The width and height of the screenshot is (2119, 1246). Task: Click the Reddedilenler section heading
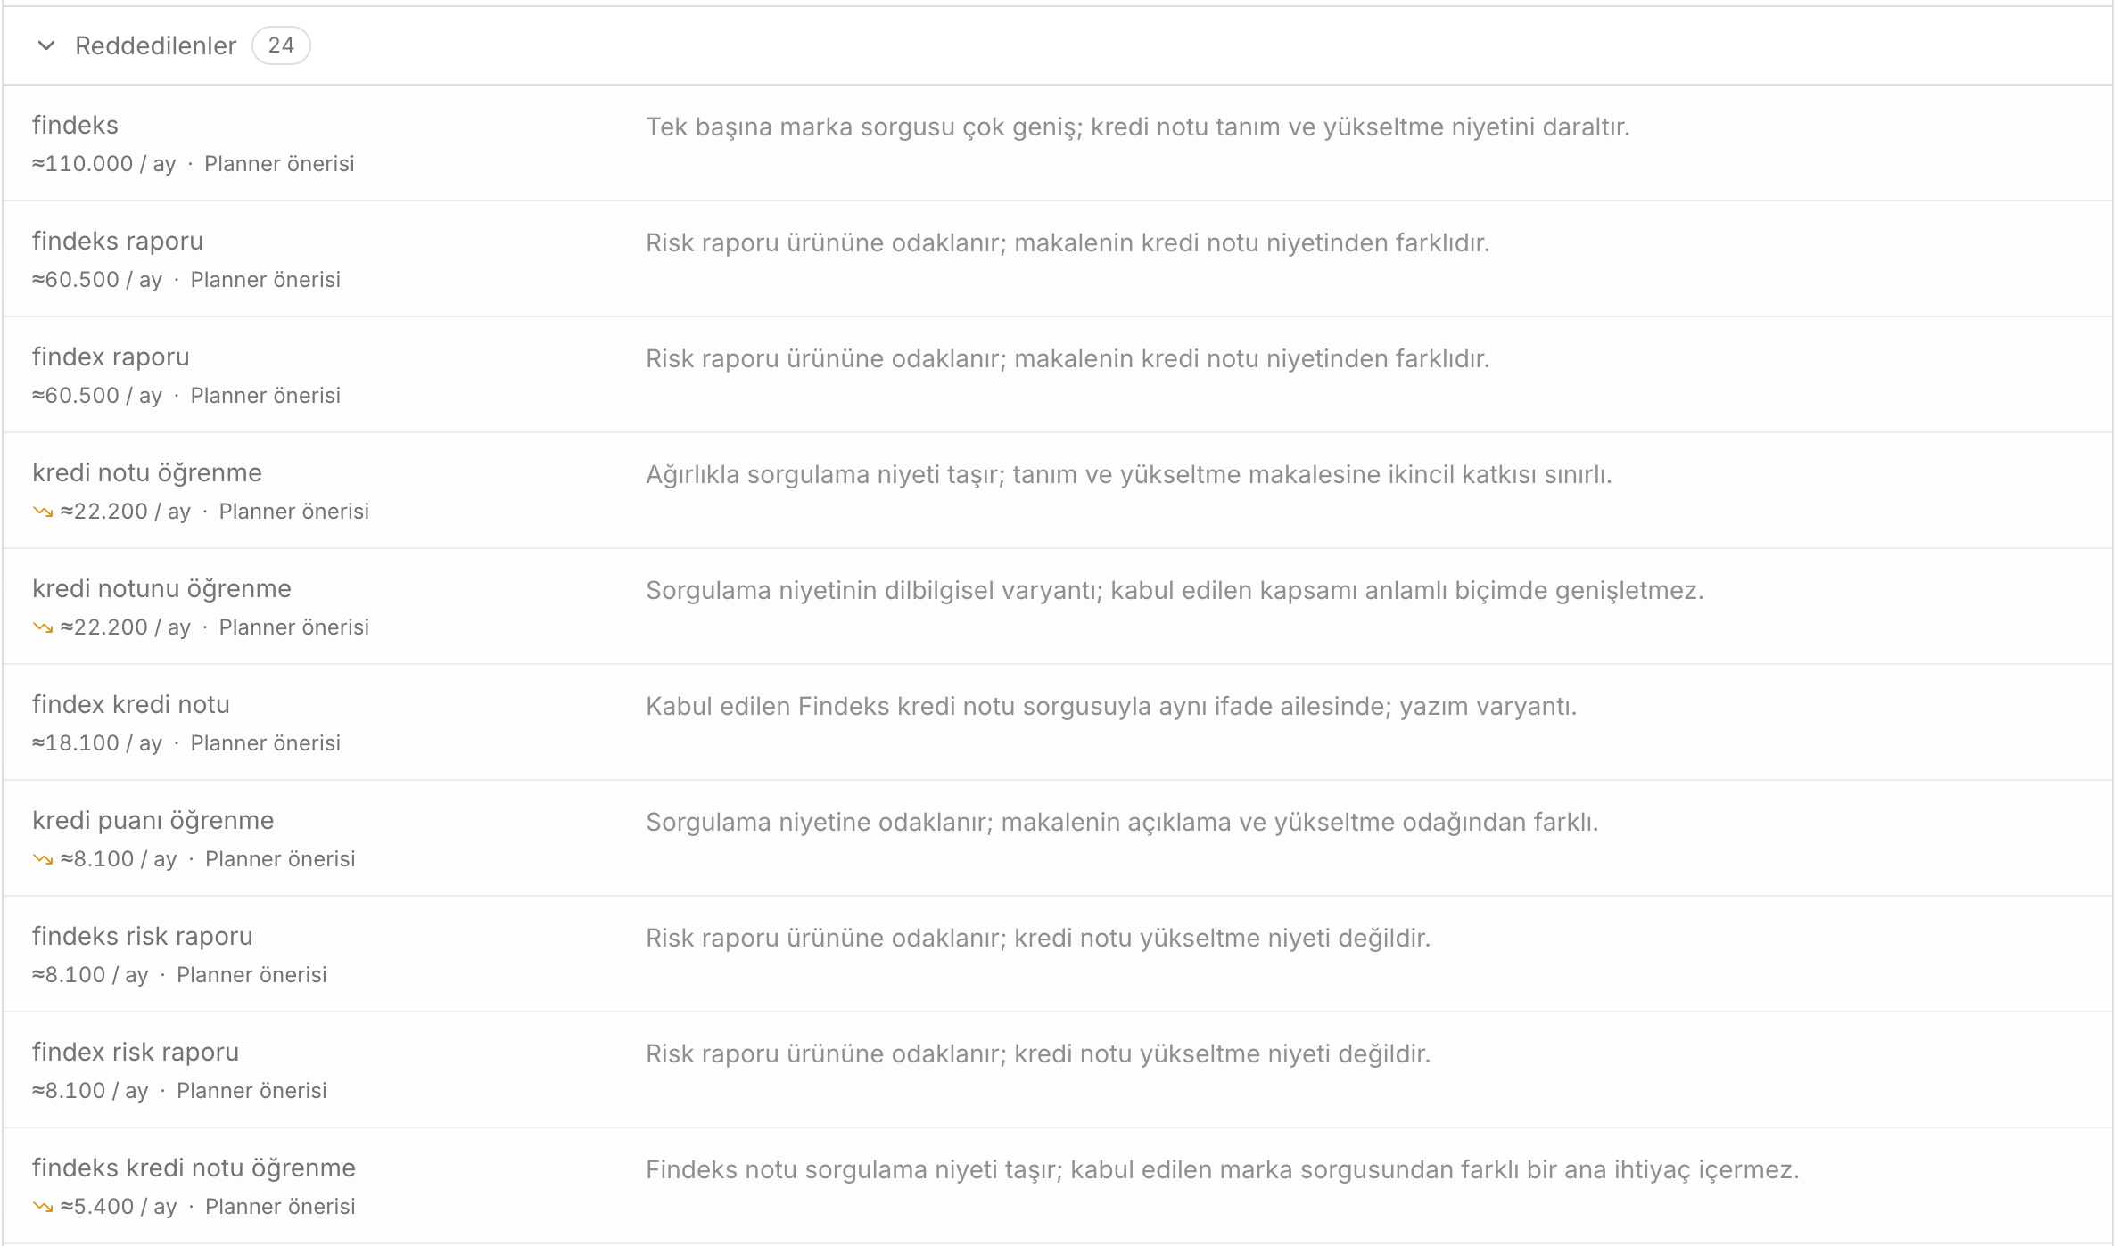click(155, 45)
